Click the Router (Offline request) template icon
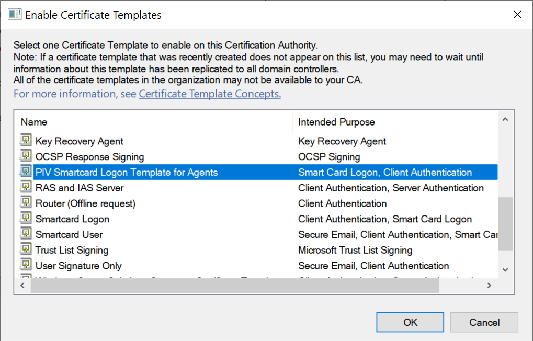Image resolution: width=533 pixels, height=341 pixels. (x=26, y=203)
